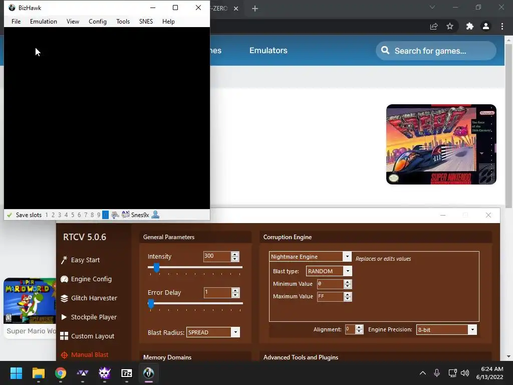The image size is (513, 385).
Task: Click the Error Delay slider handle
Action: [151, 303]
